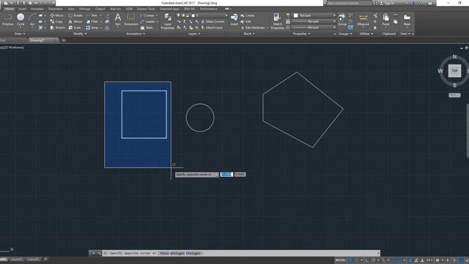Open the Manage ribbon tab
This screenshot has height=264, width=469.
pyautogui.click(x=85, y=9)
